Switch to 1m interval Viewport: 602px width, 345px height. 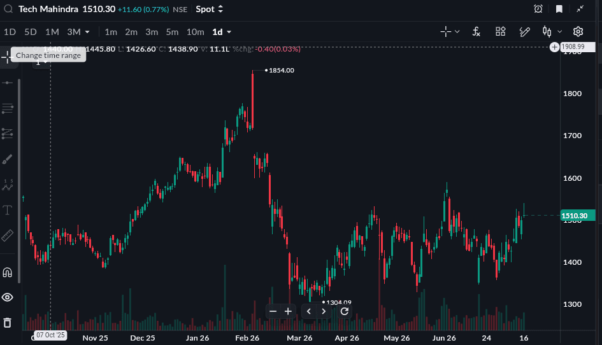pyautogui.click(x=111, y=32)
